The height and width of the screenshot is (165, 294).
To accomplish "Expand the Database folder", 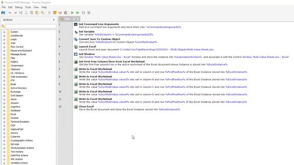I will tap(4, 110).
